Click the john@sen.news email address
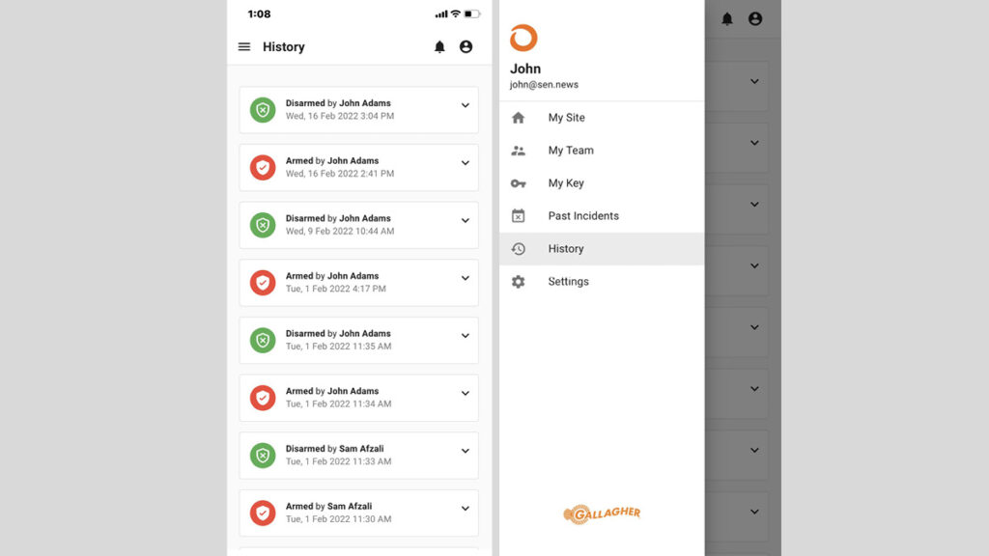This screenshot has width=989, height=556. pyautogui.click(x=544, y=85)
